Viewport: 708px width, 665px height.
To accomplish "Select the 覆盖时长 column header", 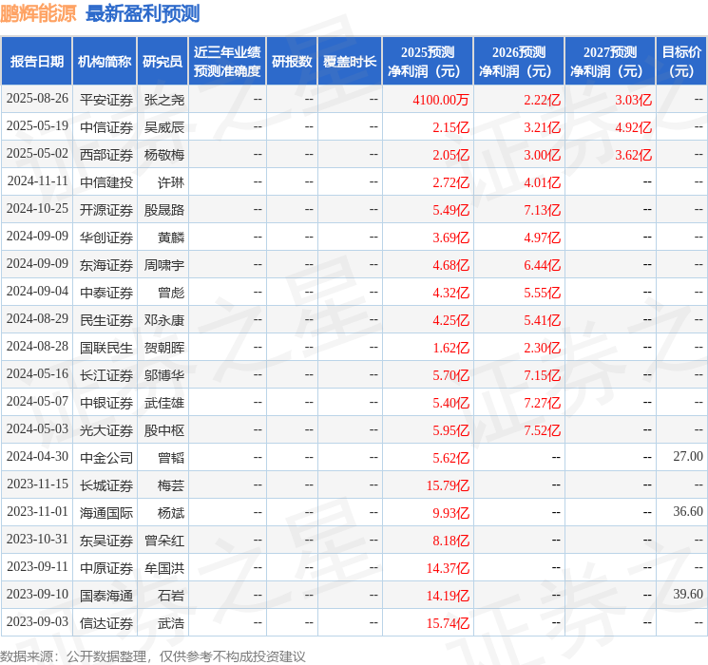I will [x=350, y=61].
